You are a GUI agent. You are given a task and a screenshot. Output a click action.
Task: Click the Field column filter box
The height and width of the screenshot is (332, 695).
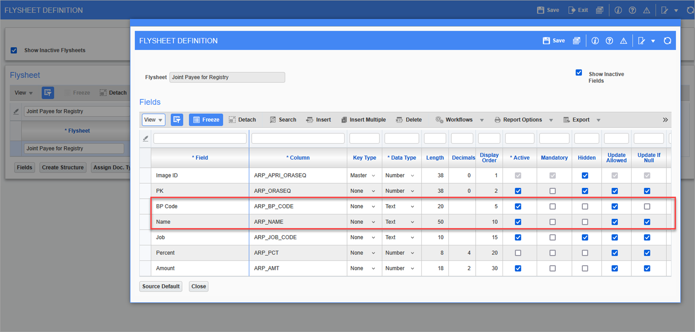200,138
